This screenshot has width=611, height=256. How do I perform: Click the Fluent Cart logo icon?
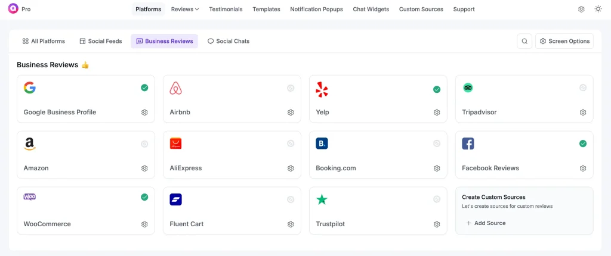tap(176, 199)
